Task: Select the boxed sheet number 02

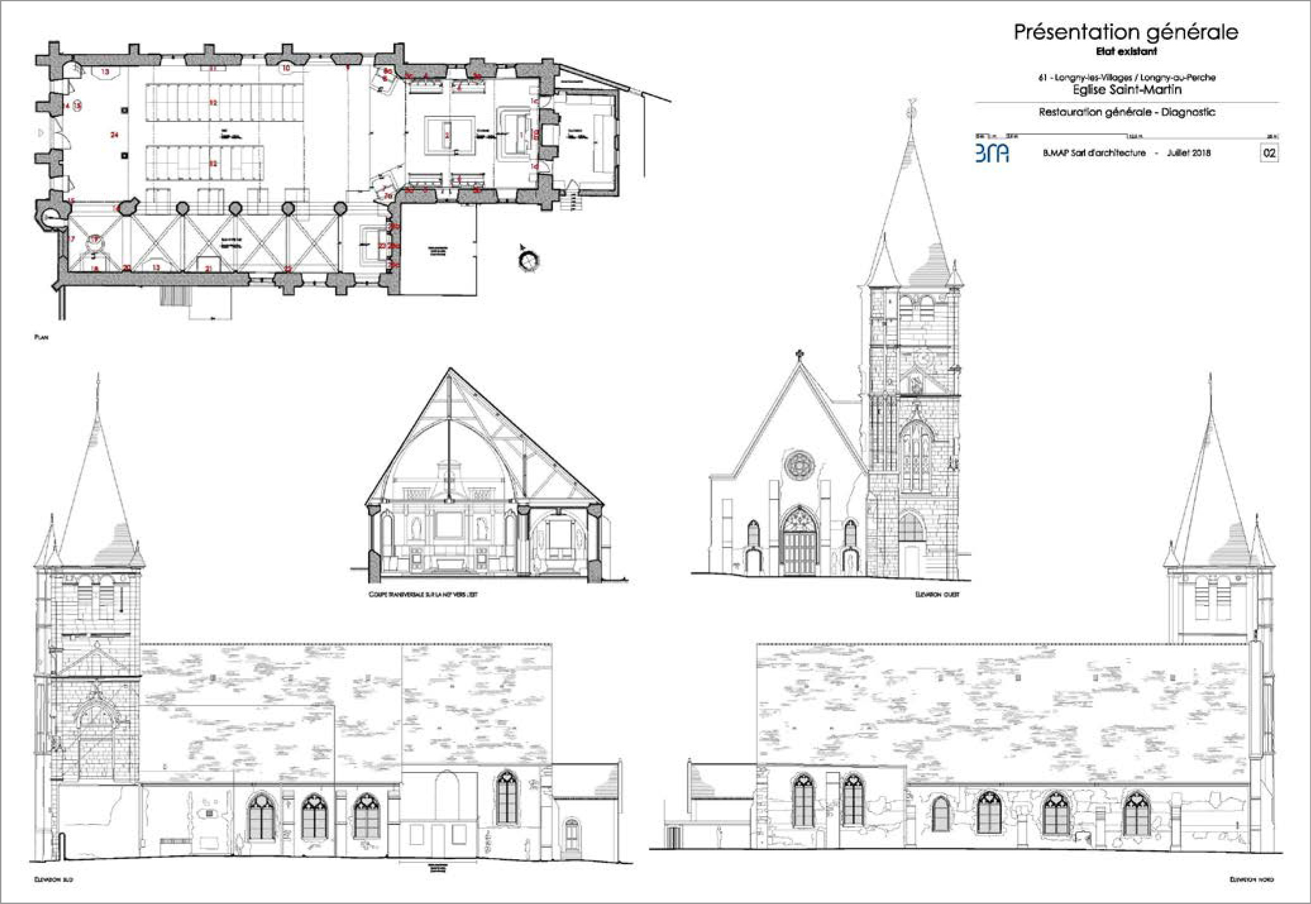Action: pyautogui.click(x=1269, y=153)
